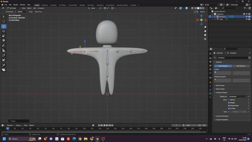252x142 pixels.
Task: Expand the Custom Properties panel
Action: tap(222, 120)
